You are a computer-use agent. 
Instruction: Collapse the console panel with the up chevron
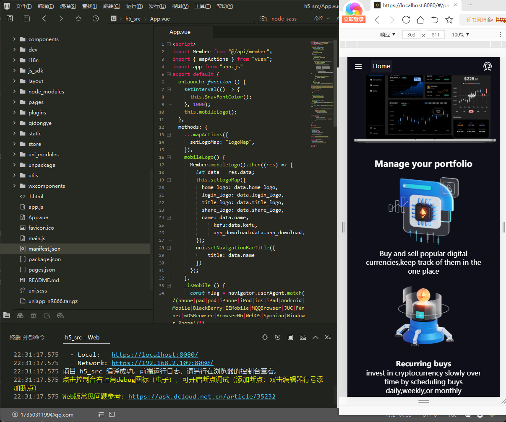(316, 337)
